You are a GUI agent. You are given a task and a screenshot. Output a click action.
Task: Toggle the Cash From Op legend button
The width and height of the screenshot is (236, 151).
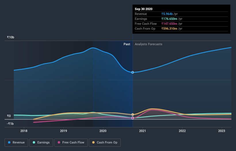tap(105, 143)
